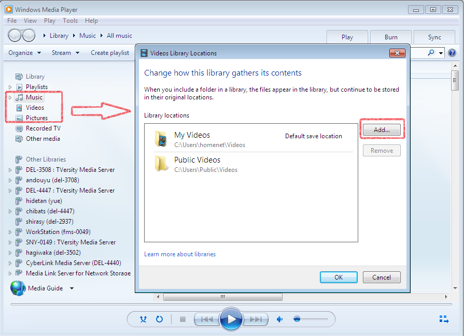Click the Previous track button

click(207, 319)
